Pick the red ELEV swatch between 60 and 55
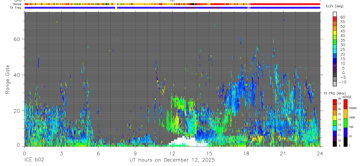Screen dimensions: 360x166 point(335,19)
